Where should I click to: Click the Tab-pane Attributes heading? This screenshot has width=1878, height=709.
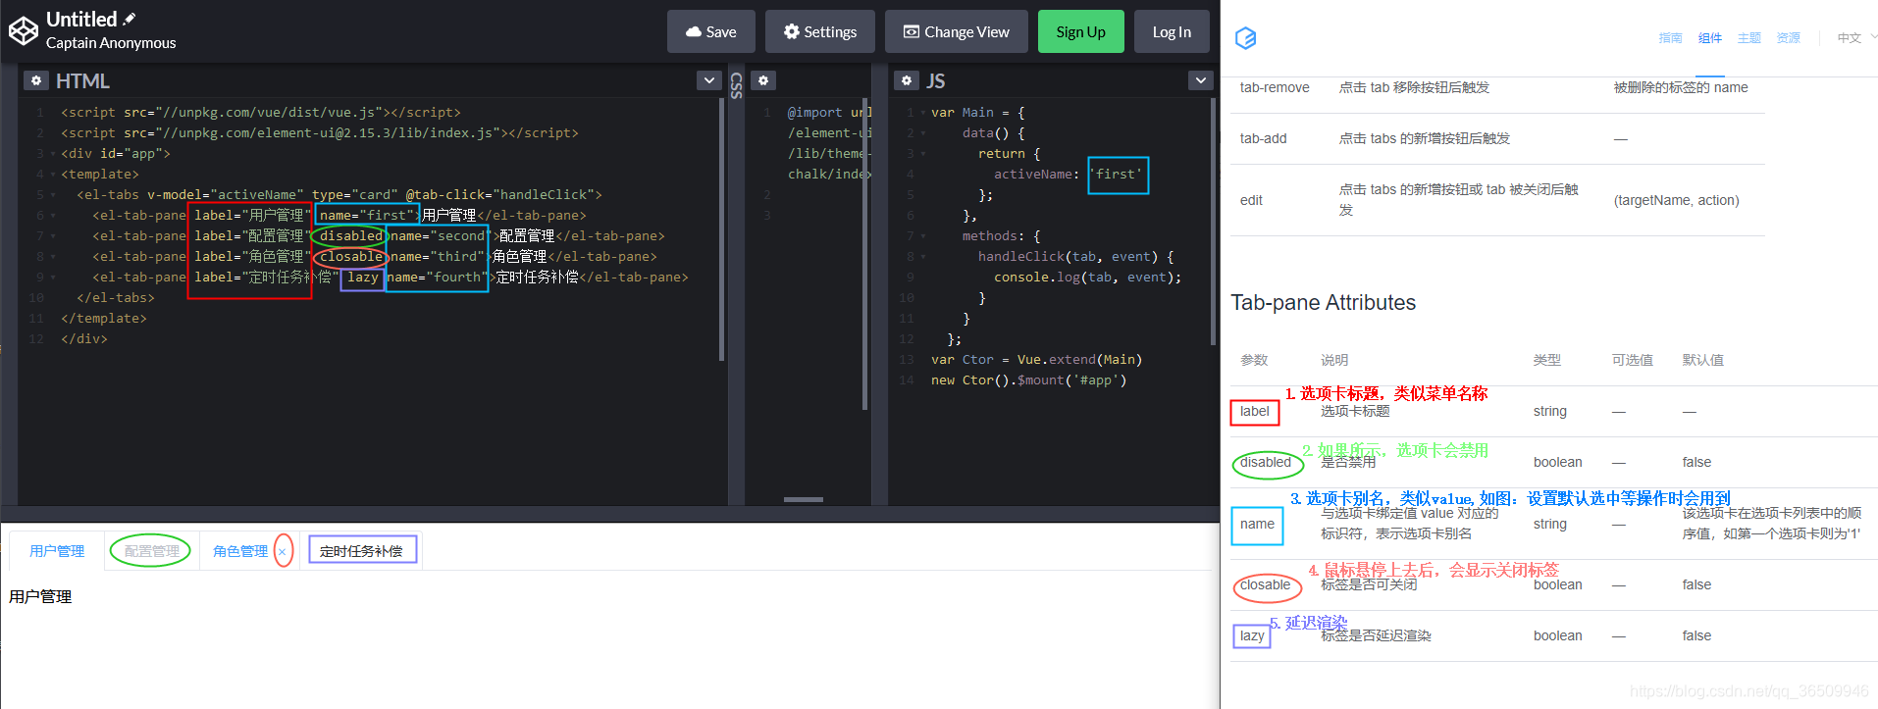pyautogui.click(x=1323, y=303)
